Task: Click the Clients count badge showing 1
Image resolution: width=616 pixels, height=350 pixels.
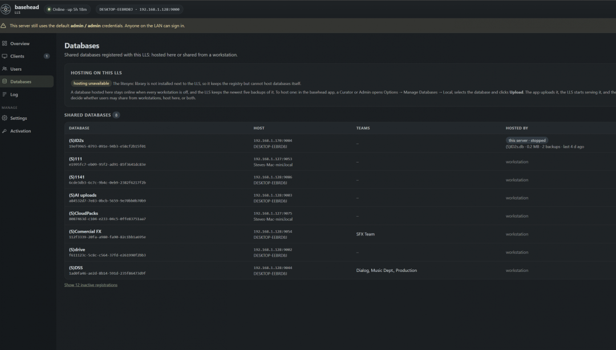Action: tap(46, 56)
